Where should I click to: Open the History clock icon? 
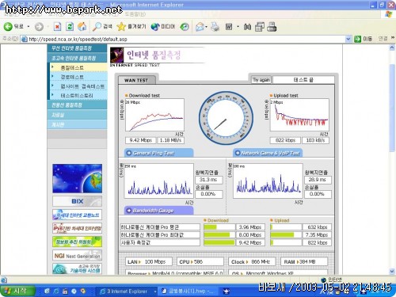(185, 27)
